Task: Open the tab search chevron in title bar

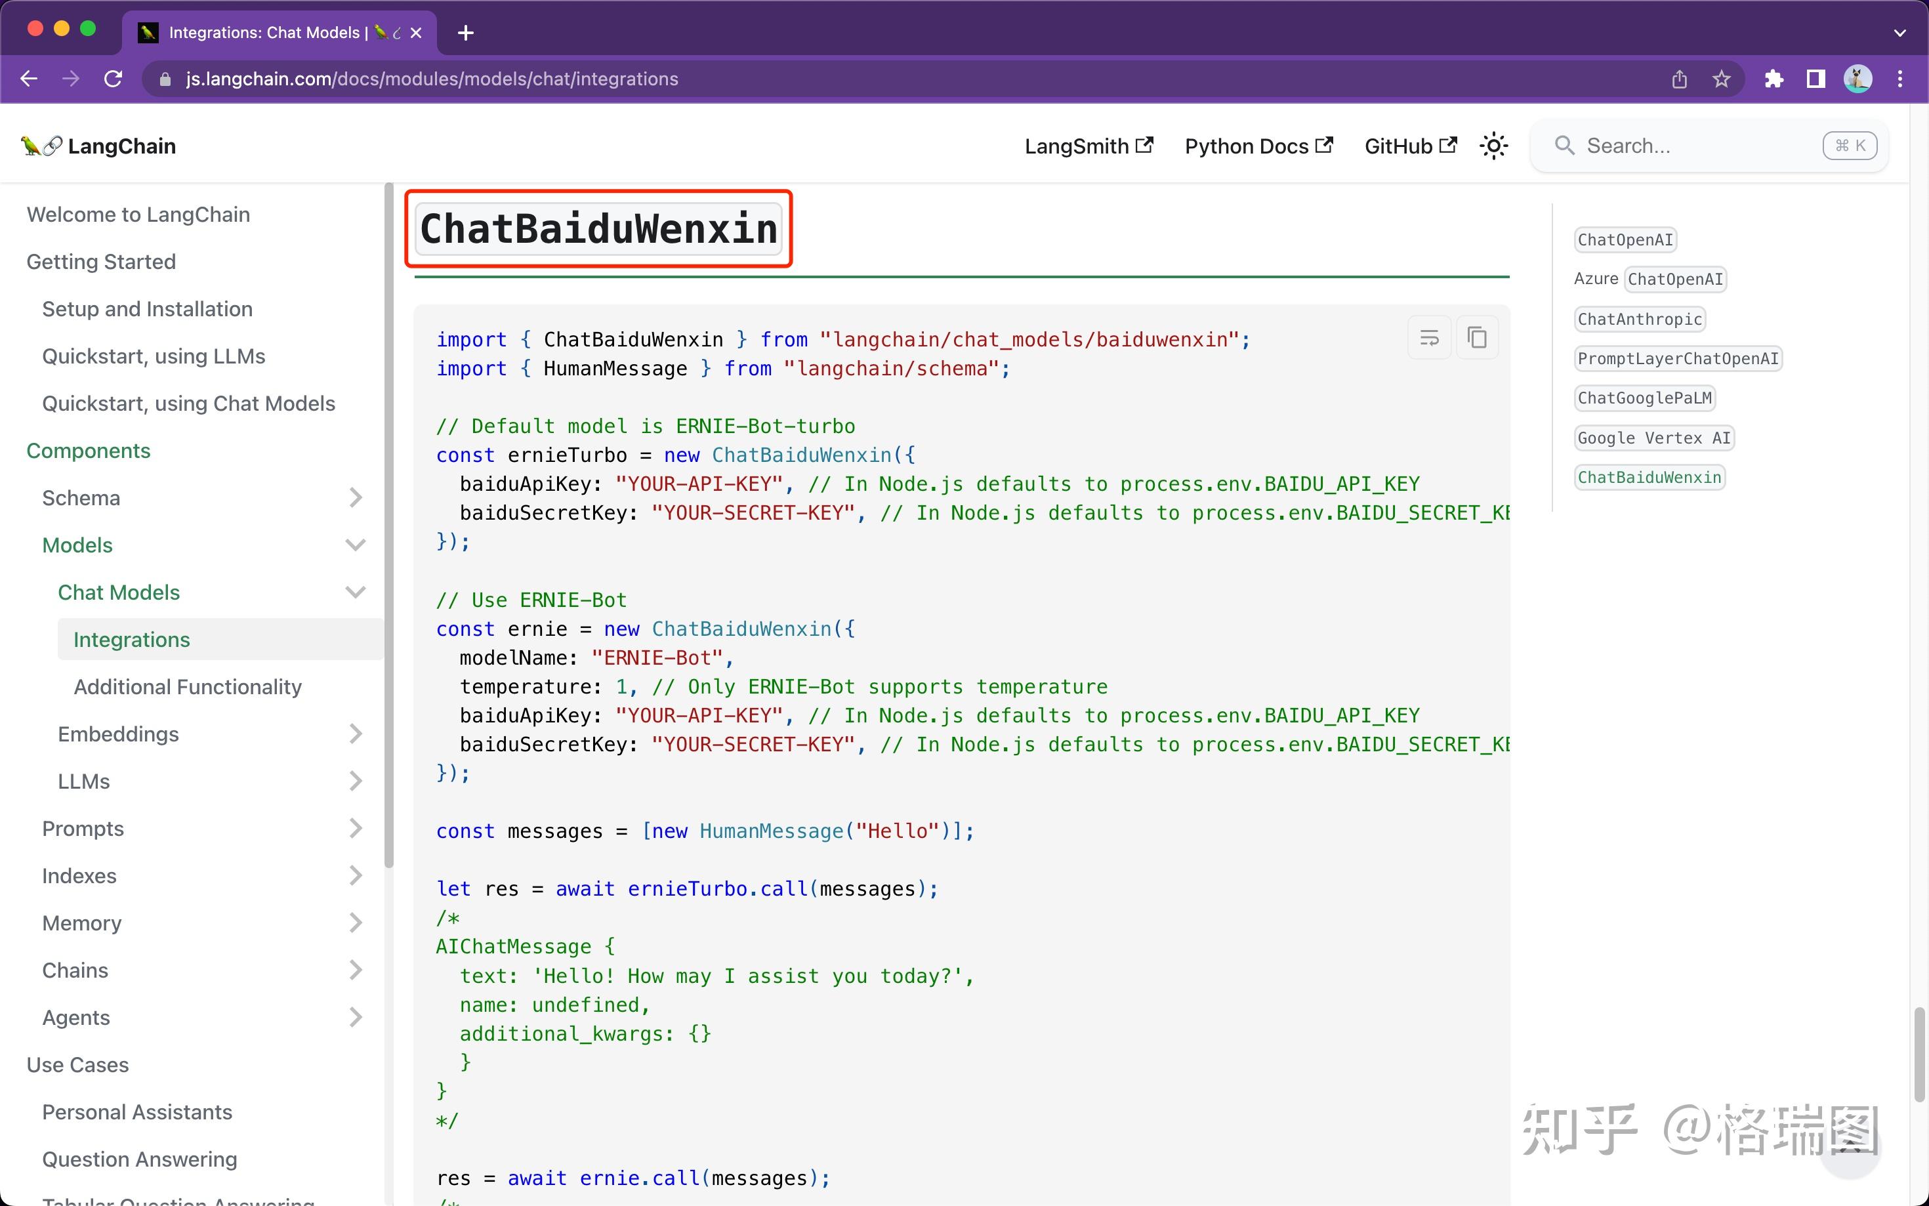Action: coord(1900,33)
